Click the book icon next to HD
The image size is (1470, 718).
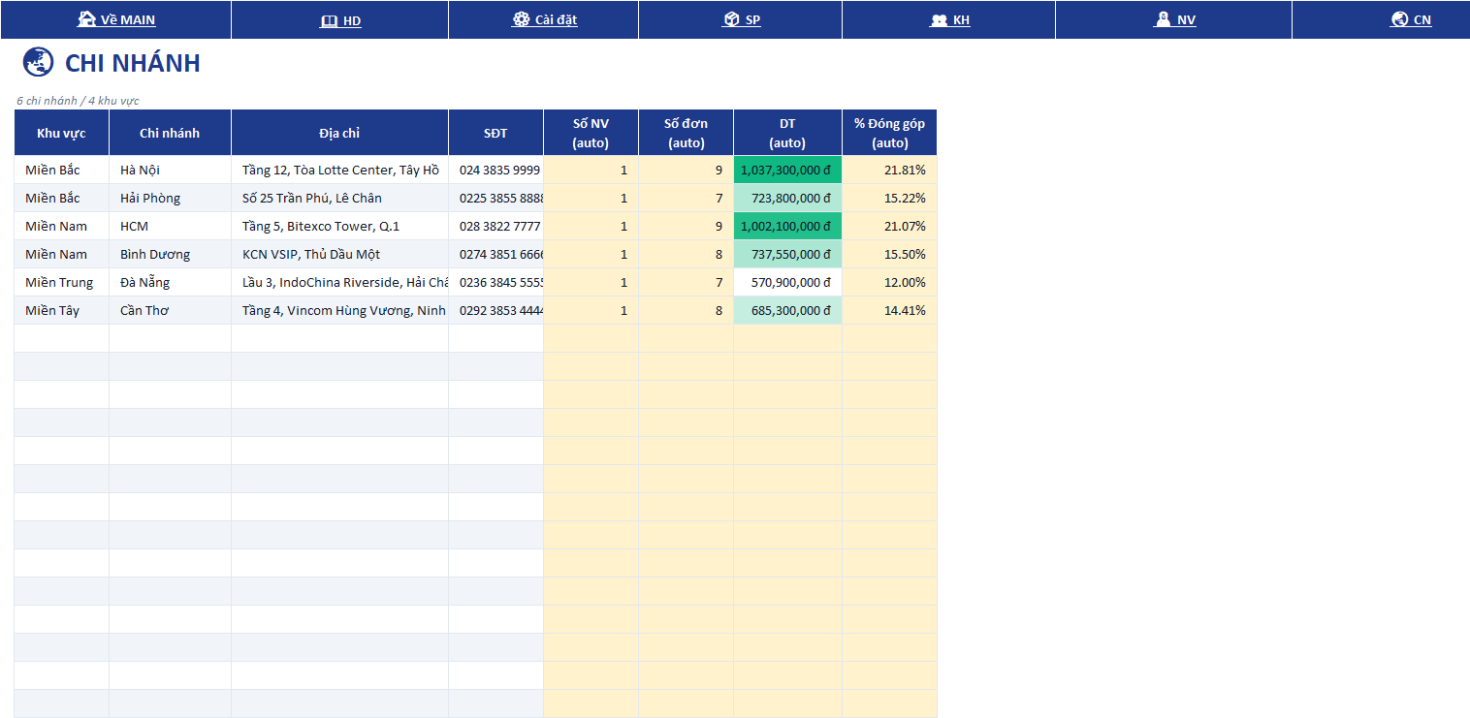tap(329, 20)
